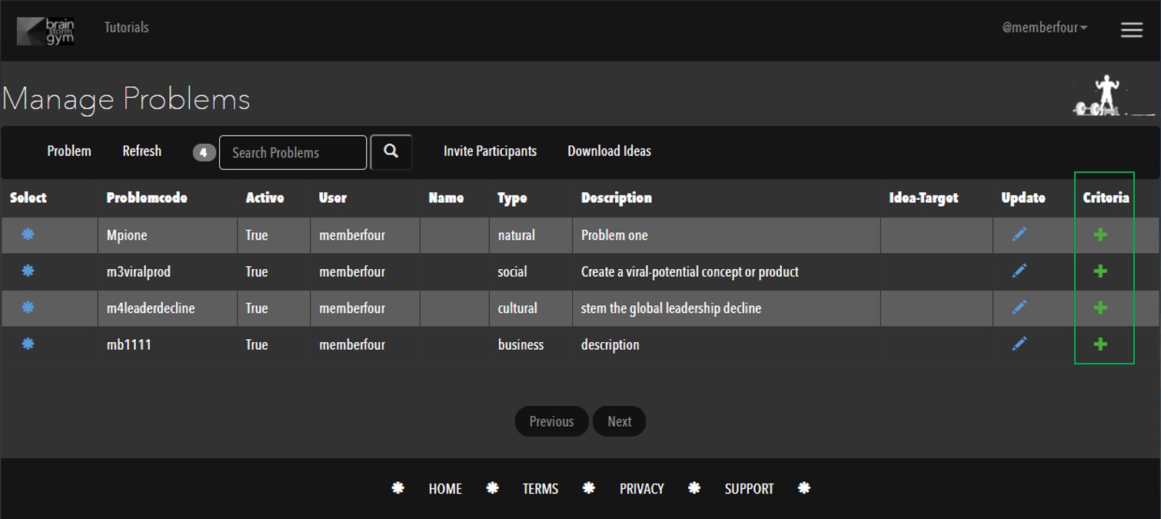The width and height of the screenshot is (1161, 519).
Task: Click the Next pagination button
Action: point(619,421)
